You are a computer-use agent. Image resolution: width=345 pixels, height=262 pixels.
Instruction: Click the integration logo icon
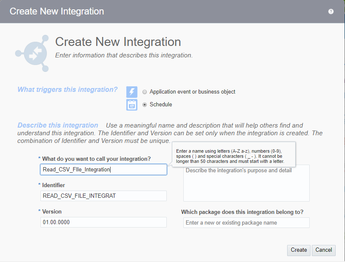33,54
